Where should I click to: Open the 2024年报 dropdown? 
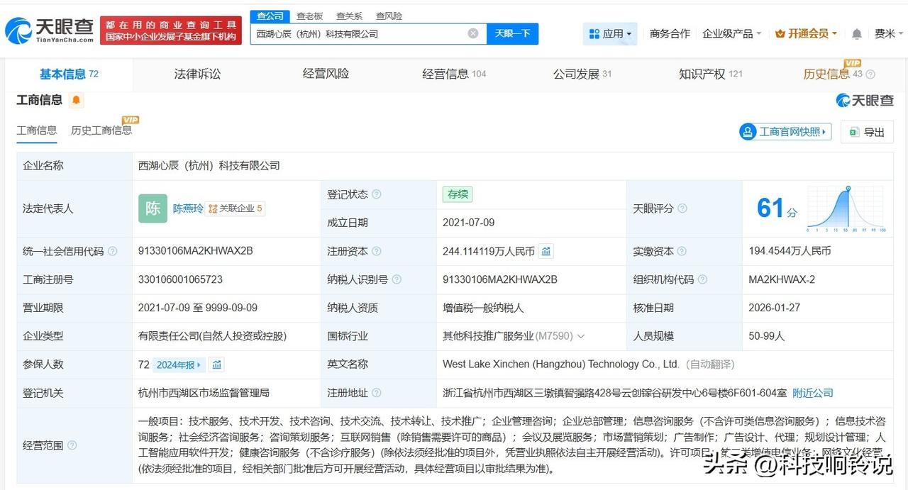(x=179, y=364)
